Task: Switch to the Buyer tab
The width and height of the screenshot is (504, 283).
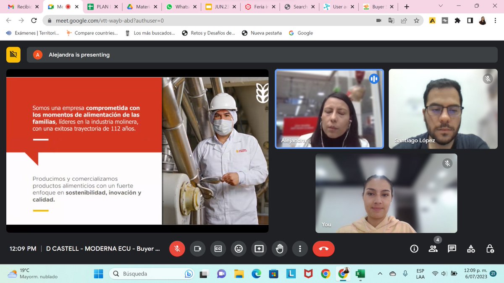Action: (x=378, y=7)
